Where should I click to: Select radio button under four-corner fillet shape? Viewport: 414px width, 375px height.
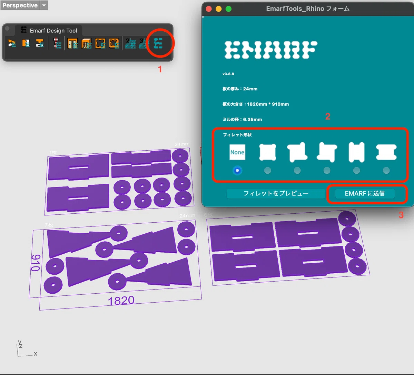[x=267, y=170]
